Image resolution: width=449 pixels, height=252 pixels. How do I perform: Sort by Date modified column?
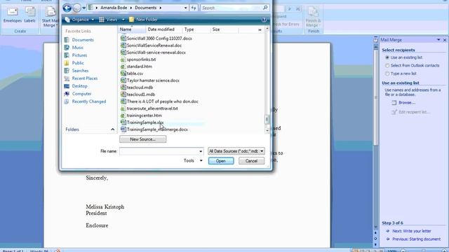pos(161,29)
